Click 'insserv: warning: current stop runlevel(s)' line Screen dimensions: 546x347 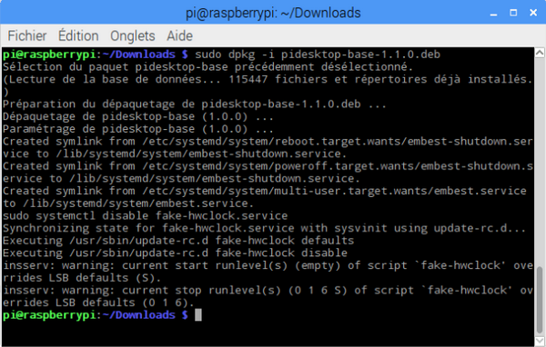[268, 291]
